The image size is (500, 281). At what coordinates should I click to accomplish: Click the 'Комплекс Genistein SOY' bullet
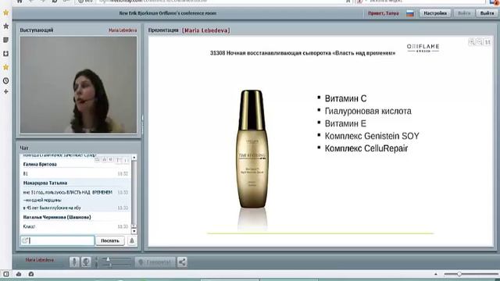tap(372, 136)
